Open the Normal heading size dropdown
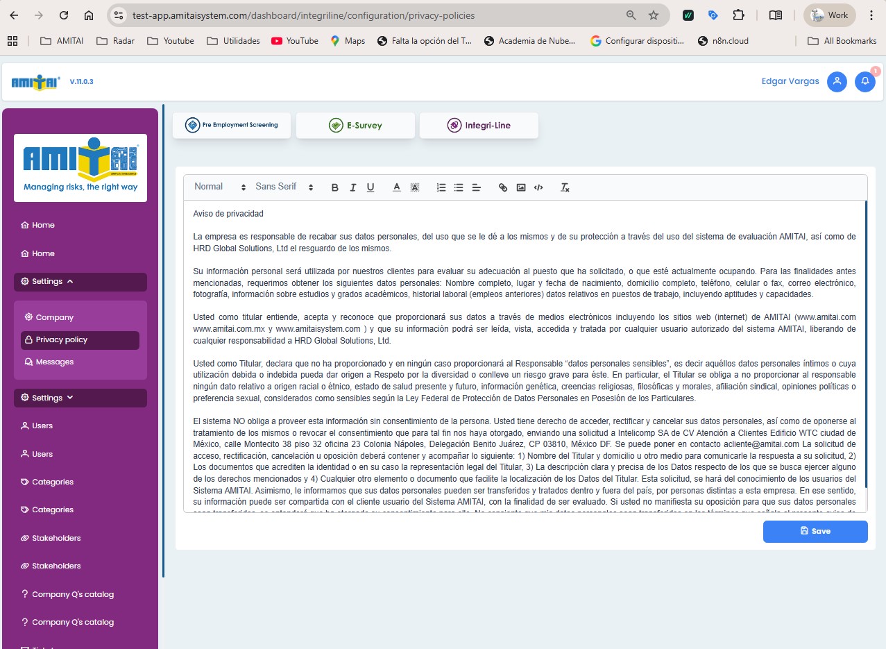The width and height of the screenshot is (886, 649). (x=220, y=187)
